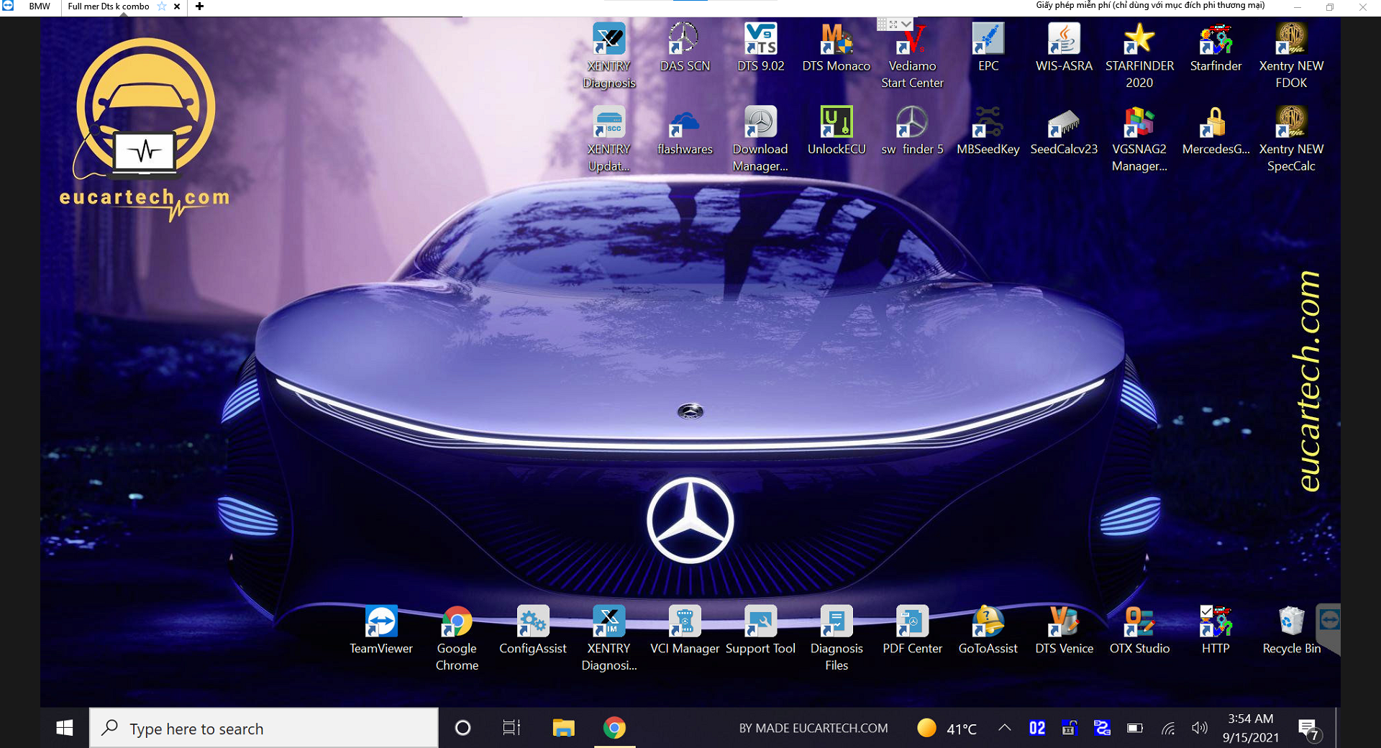Close Full mer Dts k combo tab

(177, 6)
